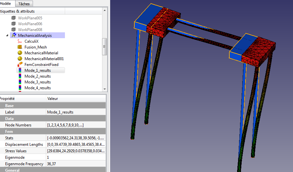Select the Mode_3_results label

(37, 82)
